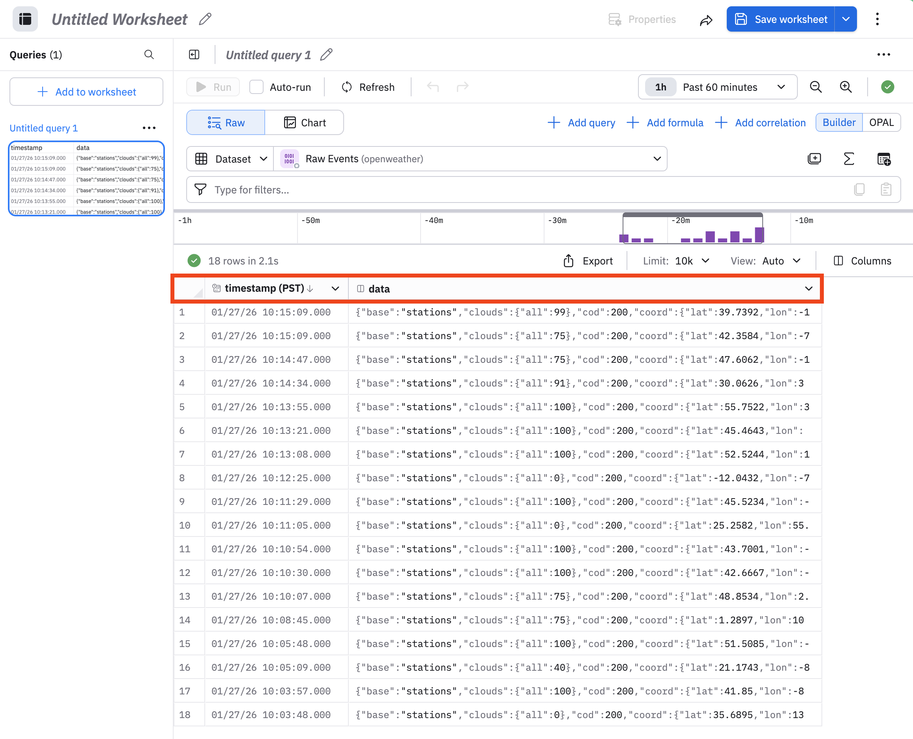The height and width of the screenshot is (739, 913).
Task: Click the paste filters clipboard icon
Action: [886, 189]
